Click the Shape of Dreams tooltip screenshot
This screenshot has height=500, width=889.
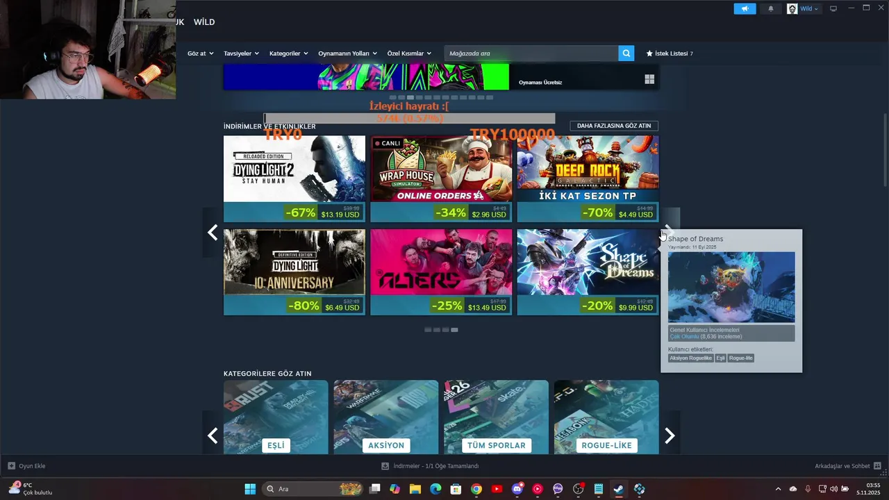[x=731, y=287]
